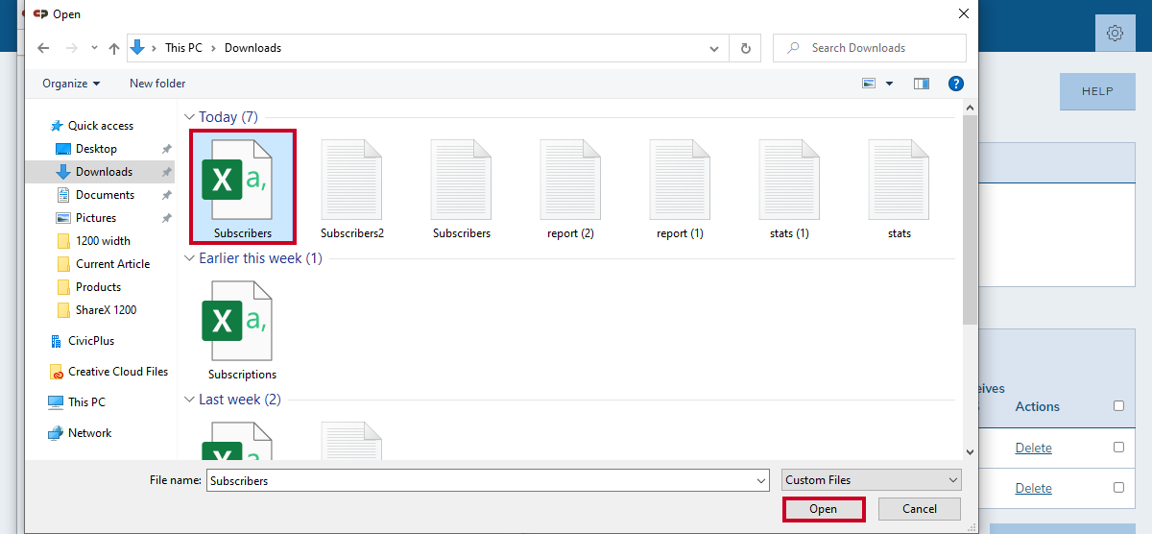The height and width of the screenshot is (534, 1152).
Task: Open view options dropdown arrow
Action: [x=889, y=84]
